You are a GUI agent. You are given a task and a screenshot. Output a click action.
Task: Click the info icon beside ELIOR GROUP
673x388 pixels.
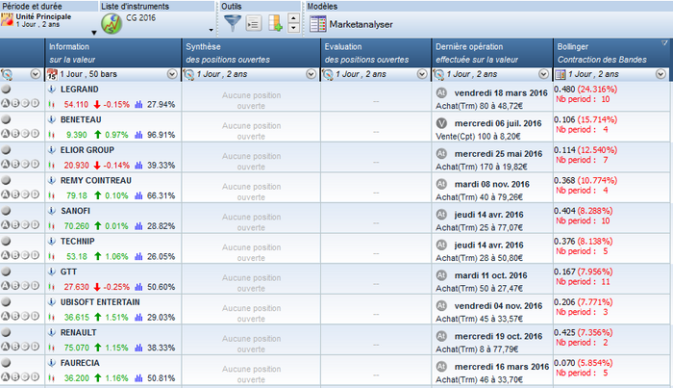tap(52, 150)
